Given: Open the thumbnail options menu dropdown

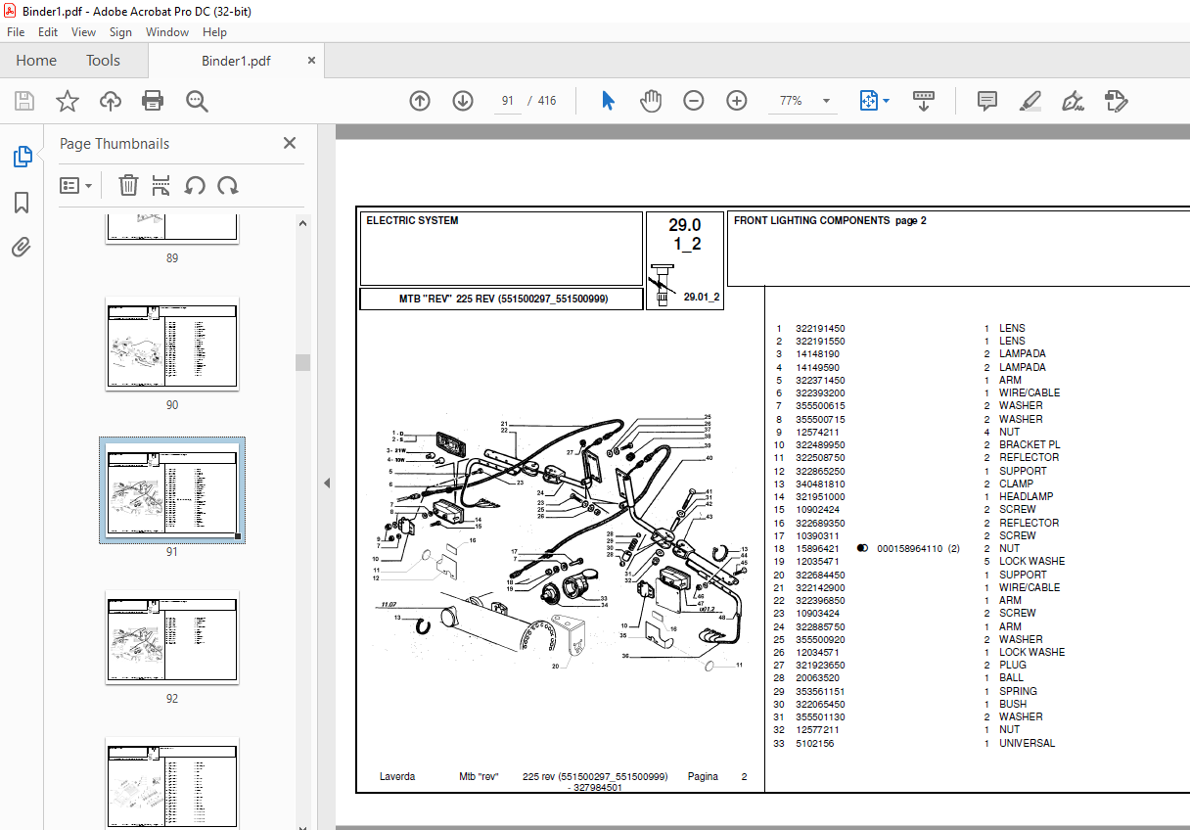Looking at the screenshot, I should pos(75,185).
